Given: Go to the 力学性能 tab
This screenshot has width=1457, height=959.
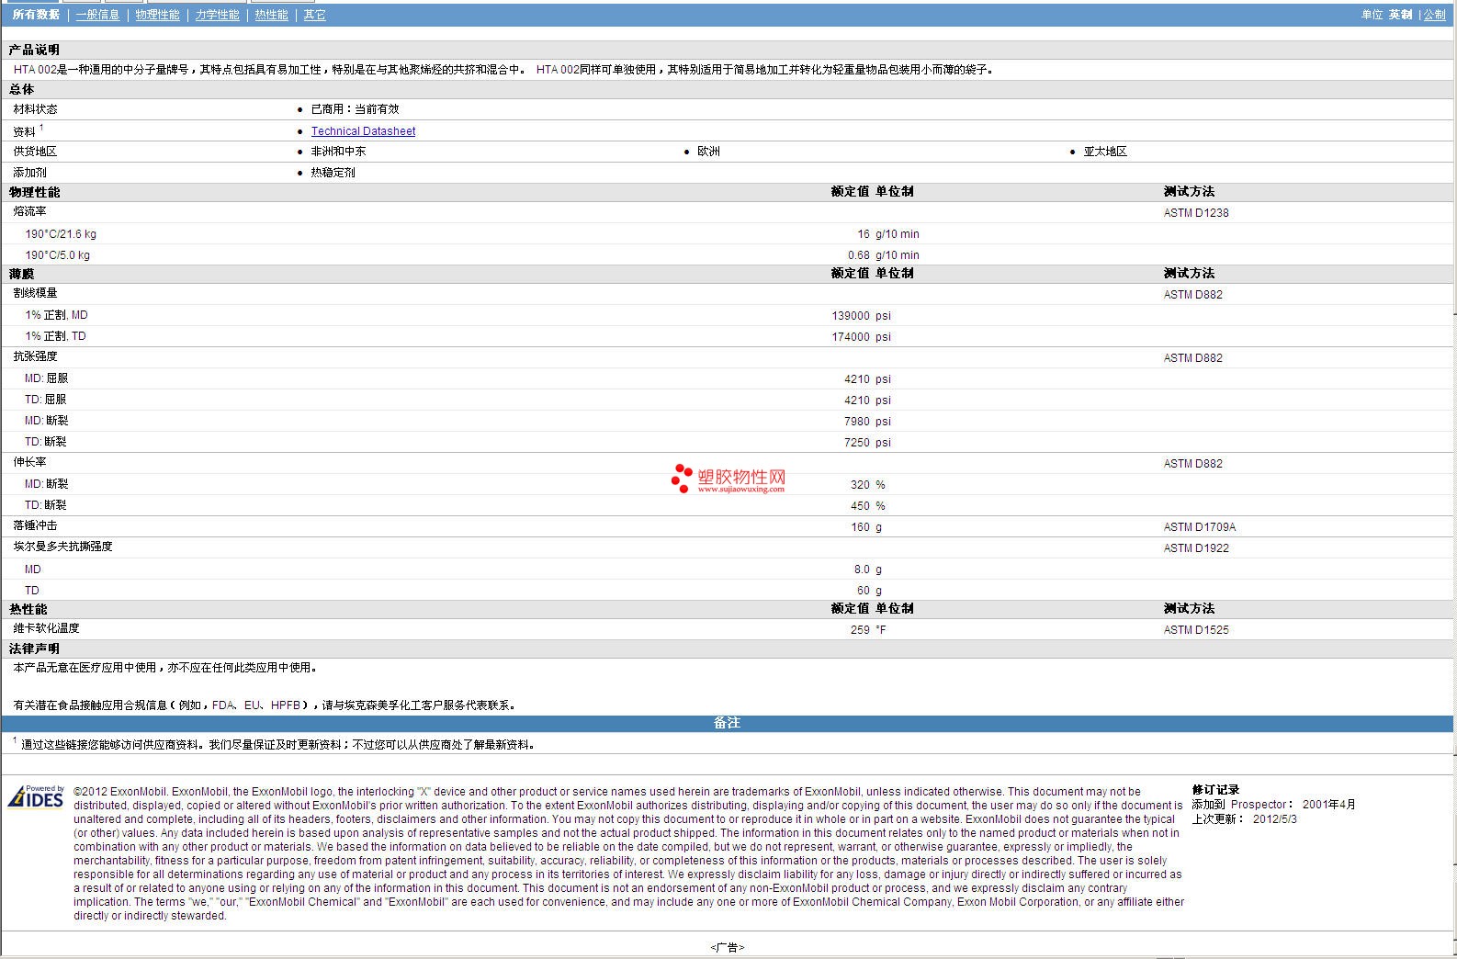Looking at the screenshot, I should point(217,15).
